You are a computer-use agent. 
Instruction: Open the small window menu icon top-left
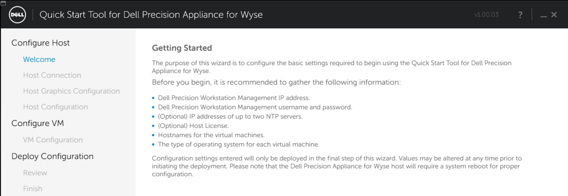(3, 3)
